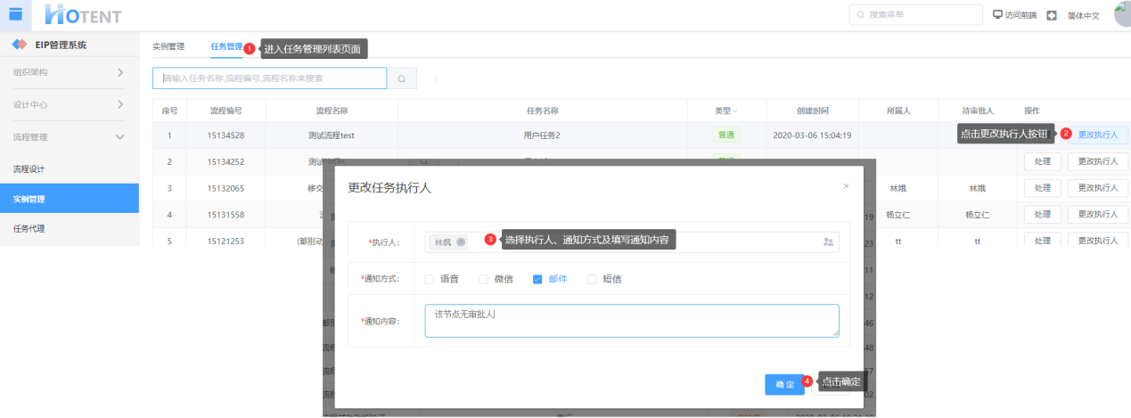1131x418 pixels.
Task: Click the fullscreen icon in top bar
Action: (1052, 15)
